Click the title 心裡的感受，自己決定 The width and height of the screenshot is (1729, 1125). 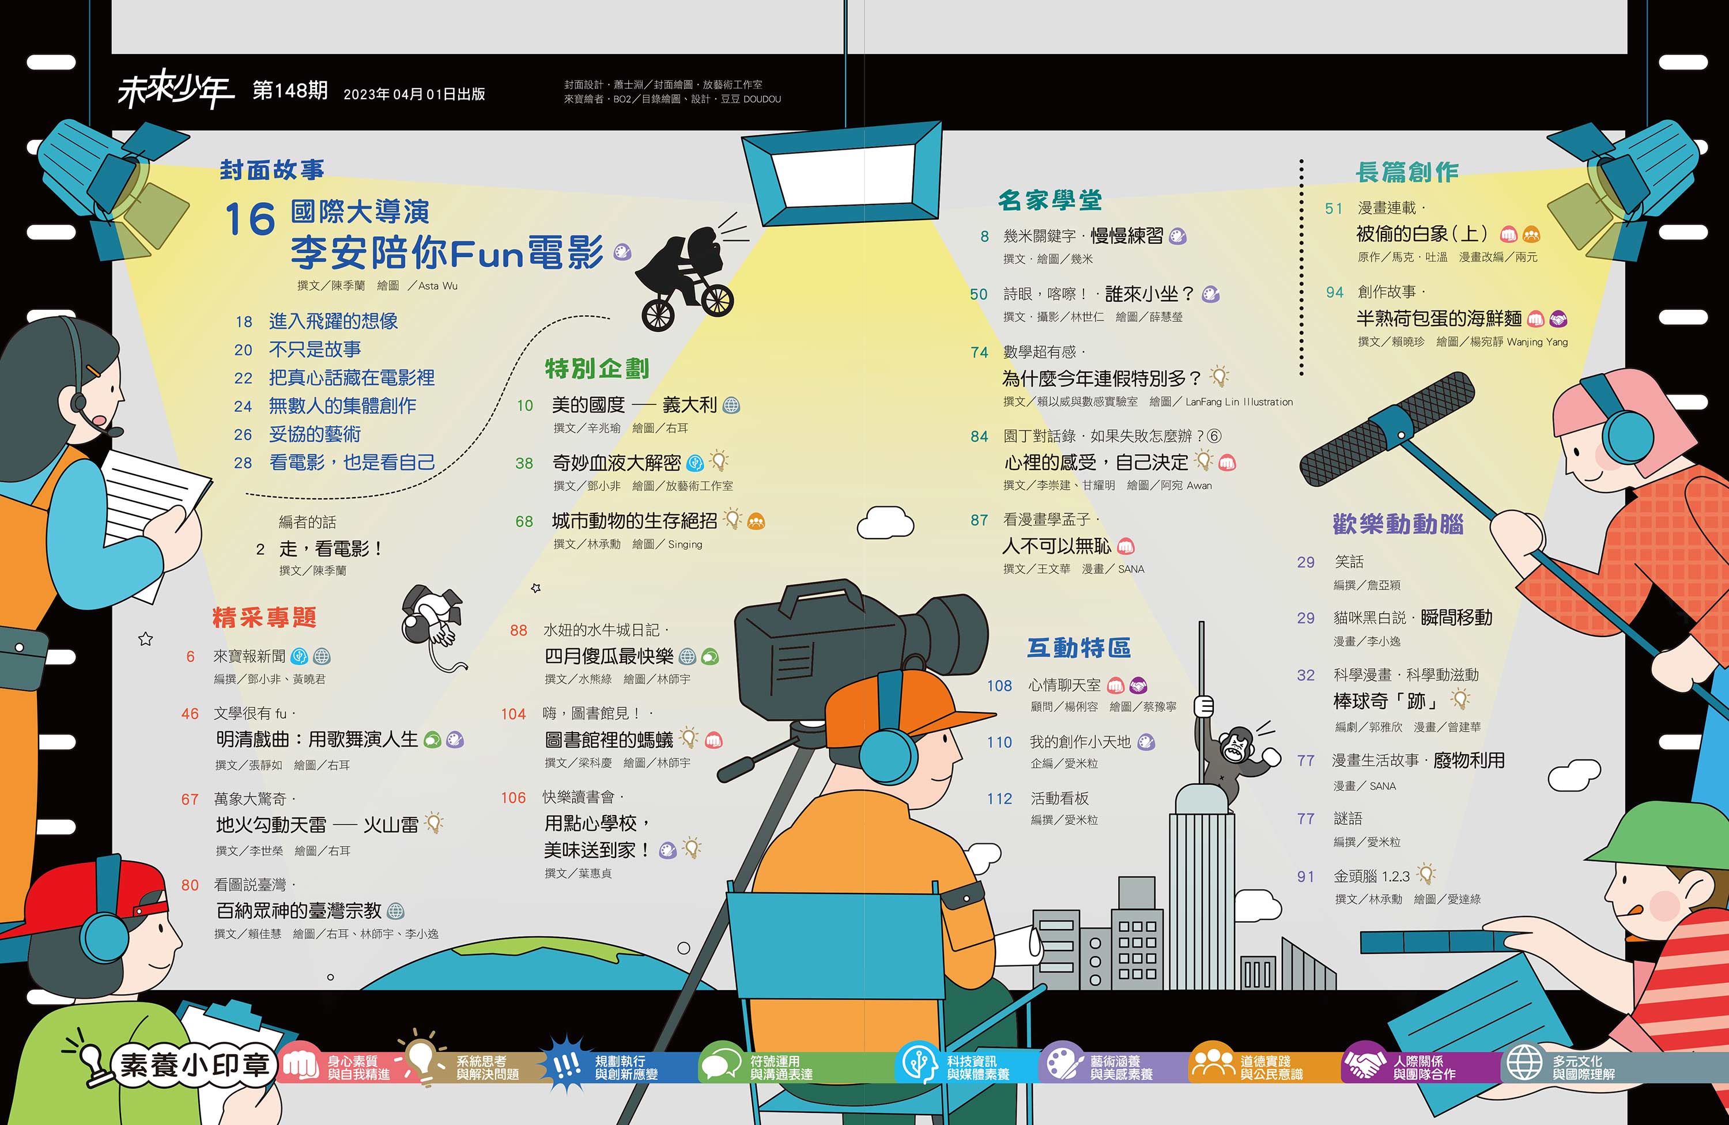(1096, 462)
